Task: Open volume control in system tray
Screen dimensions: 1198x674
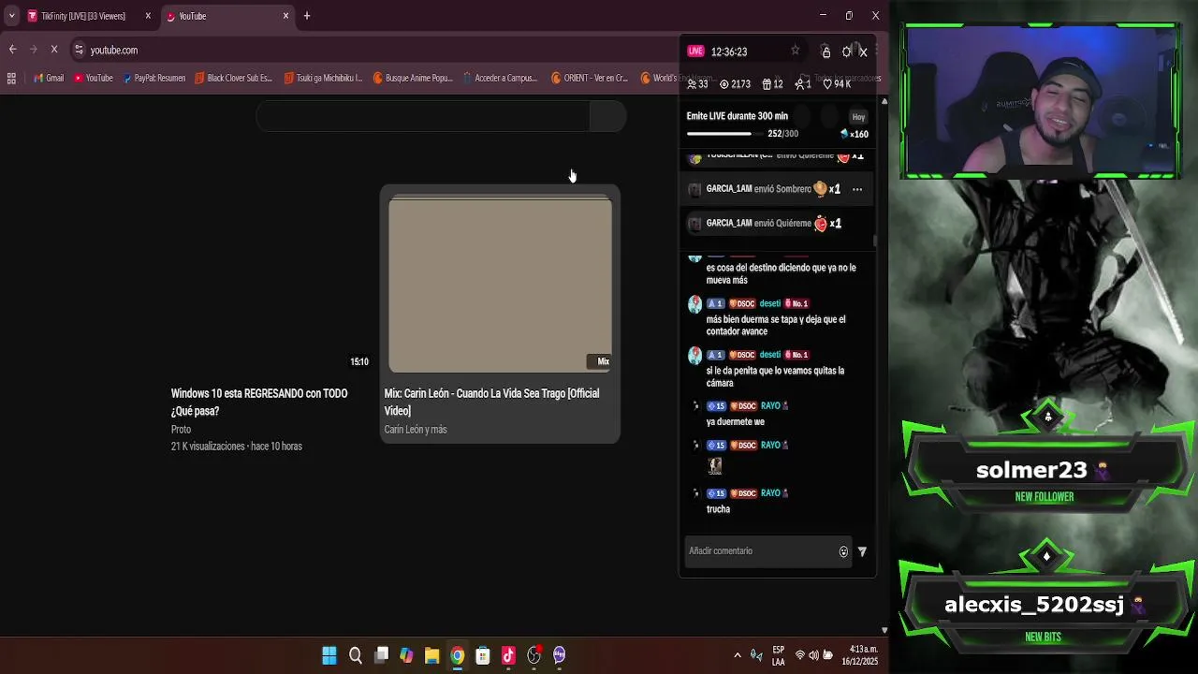Action: (813, 655)
